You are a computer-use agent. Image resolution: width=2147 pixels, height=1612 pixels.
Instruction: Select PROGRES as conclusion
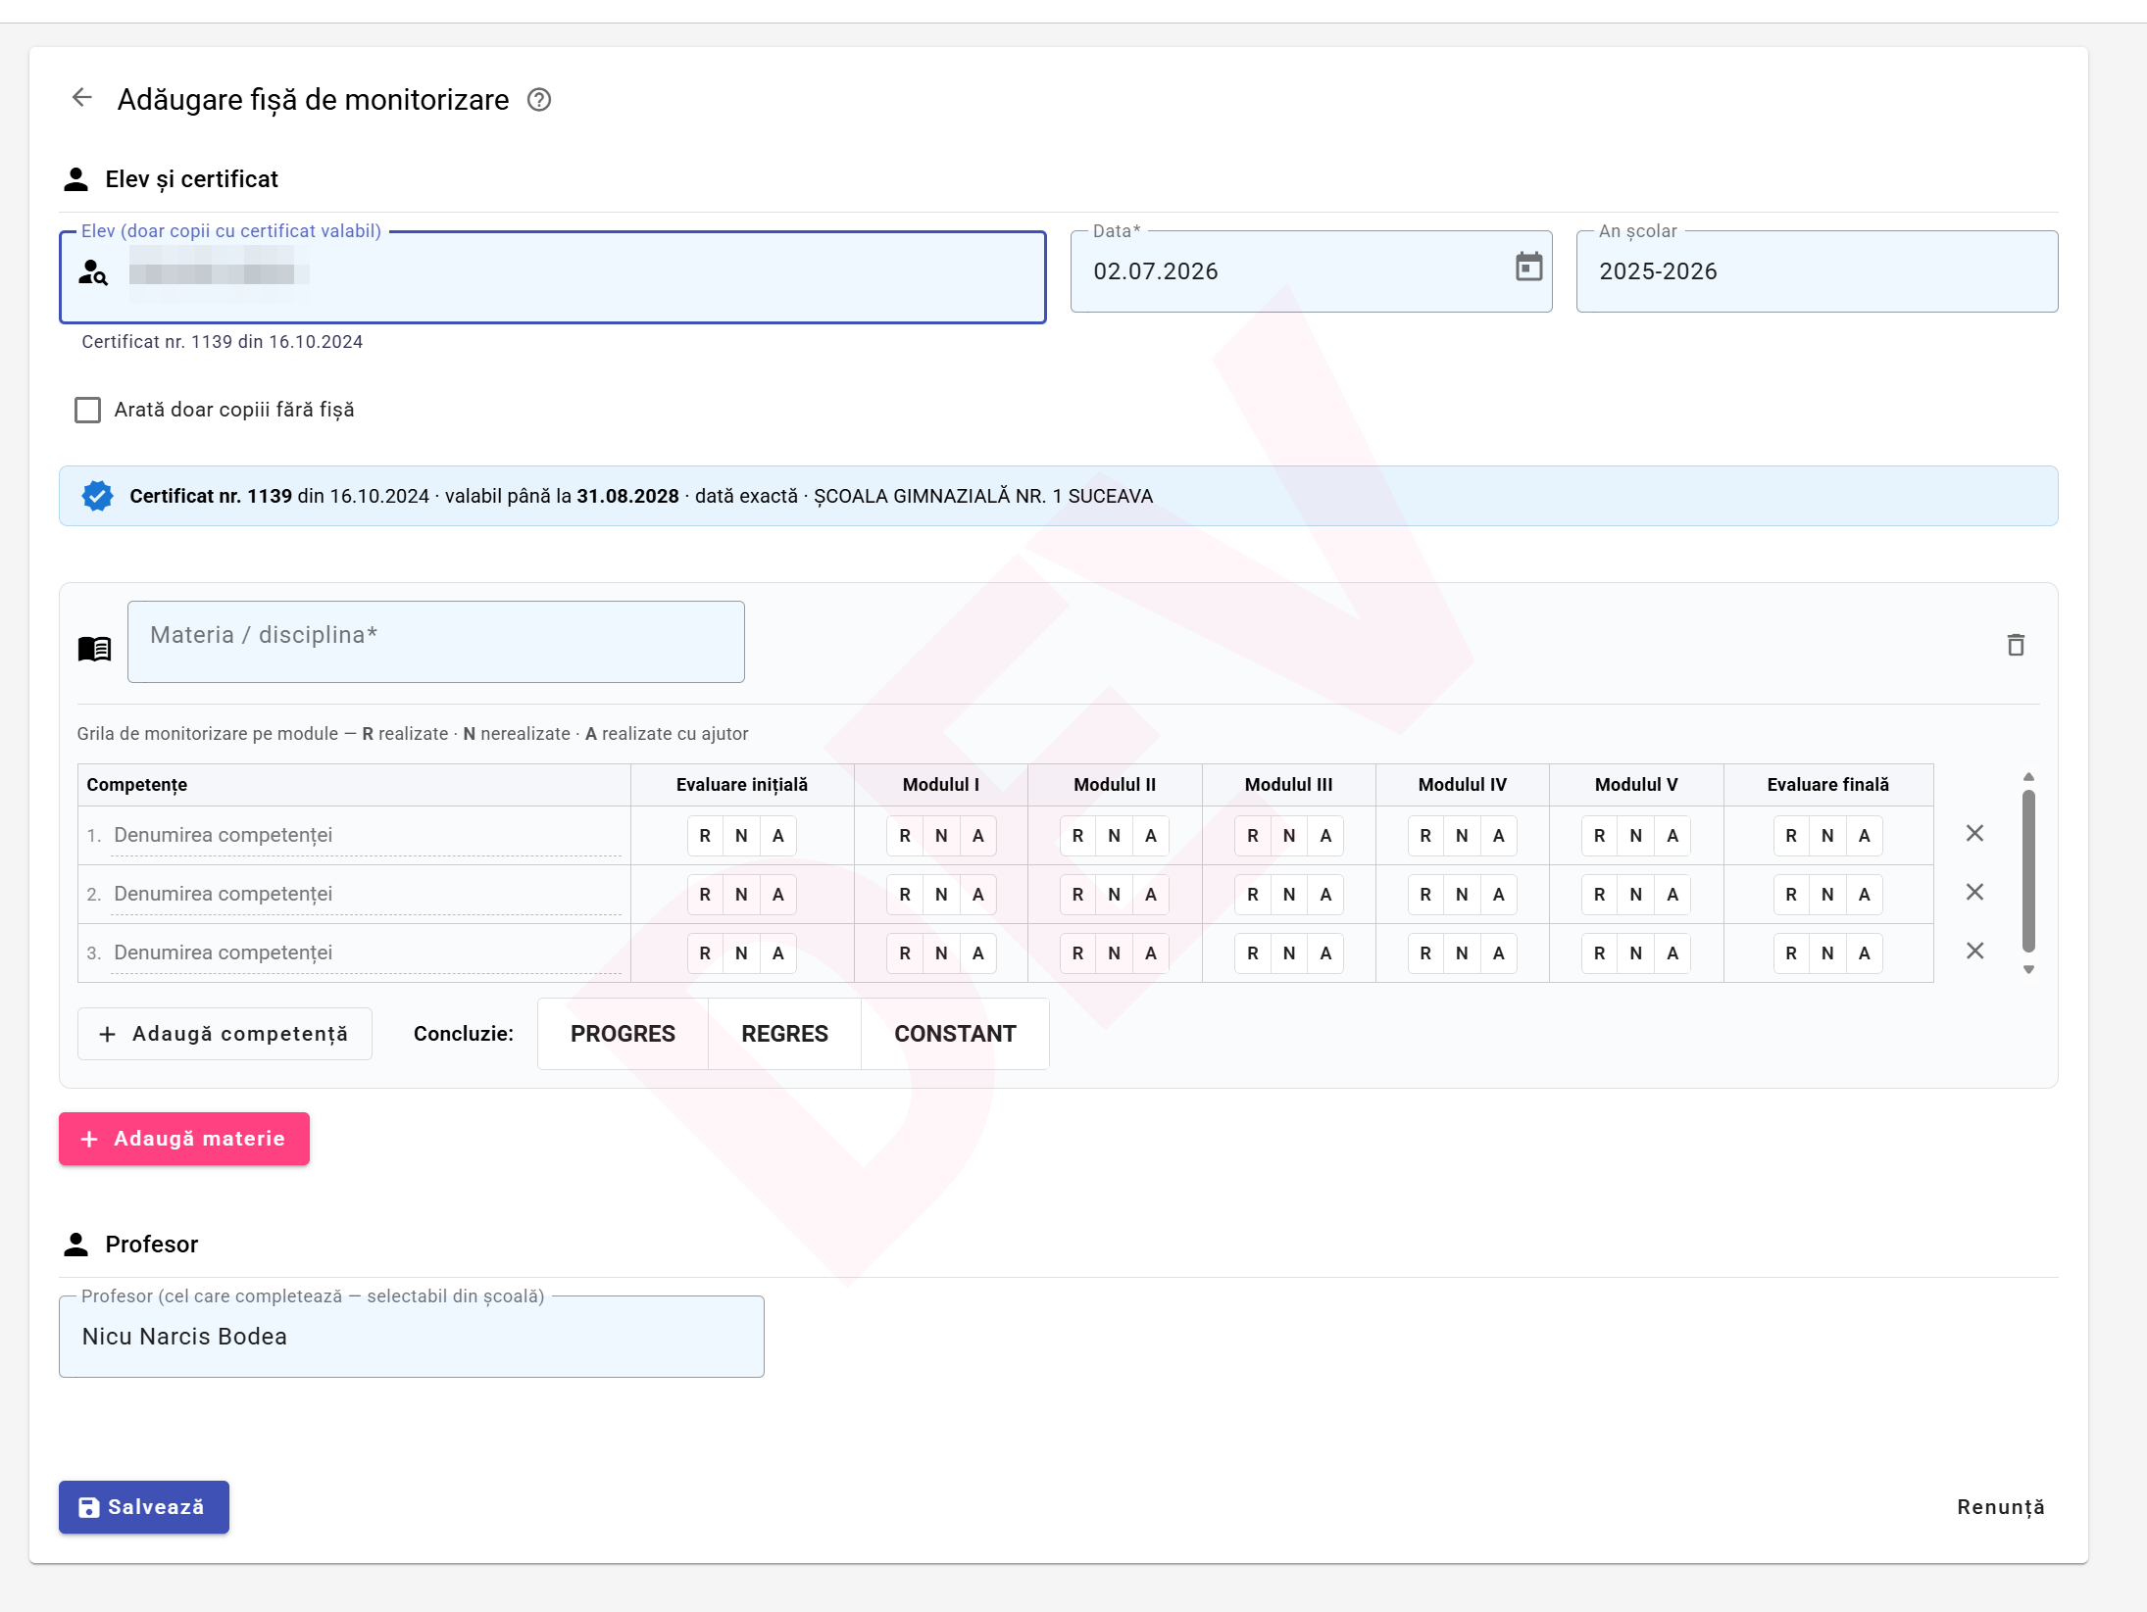[623, 1034]
